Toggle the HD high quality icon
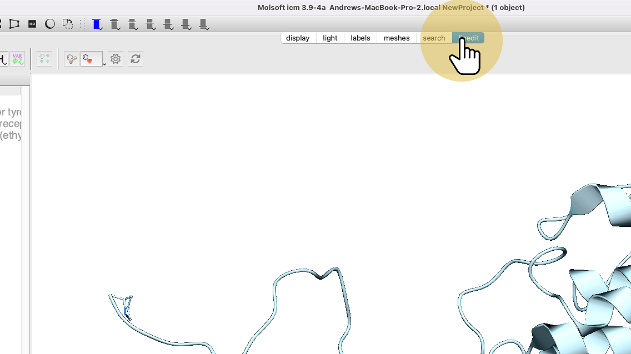This screenshot has width=631, height=354. 32,24
